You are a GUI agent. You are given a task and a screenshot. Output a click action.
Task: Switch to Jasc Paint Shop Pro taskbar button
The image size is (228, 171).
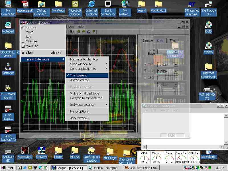pyautogui.click(x=141, y=168)
